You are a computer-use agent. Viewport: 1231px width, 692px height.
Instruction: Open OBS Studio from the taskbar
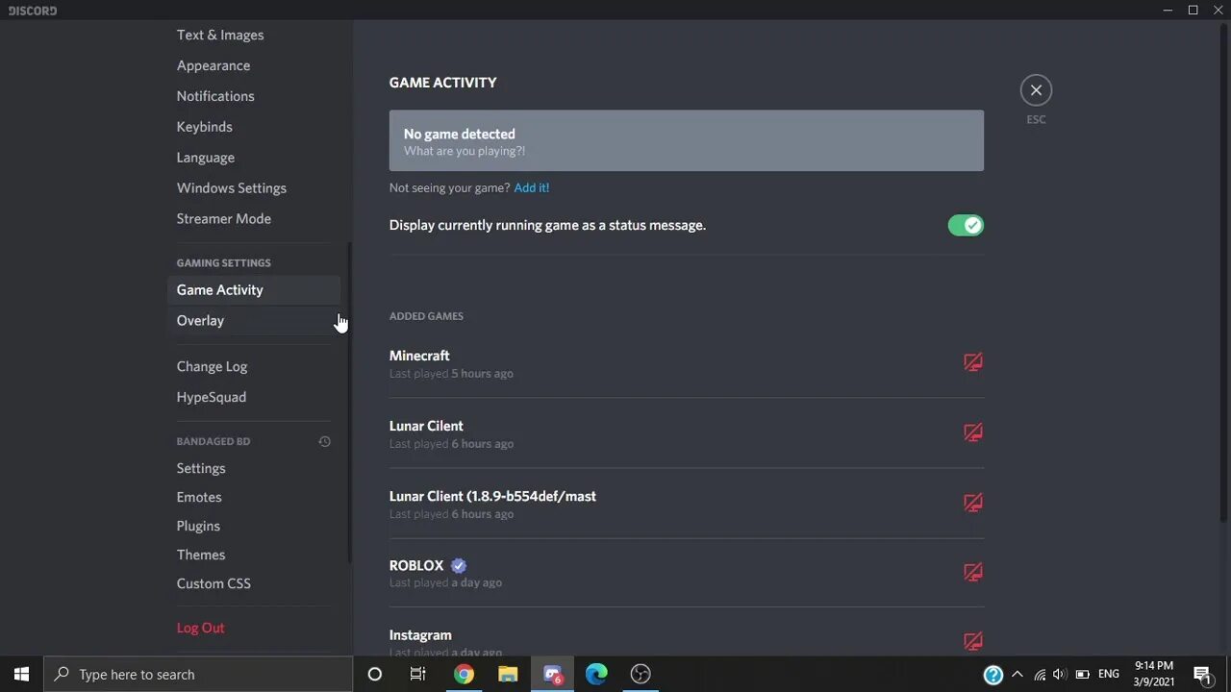click(x=641, y=674)
